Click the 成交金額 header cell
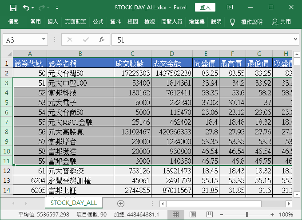 coord(172,63)
